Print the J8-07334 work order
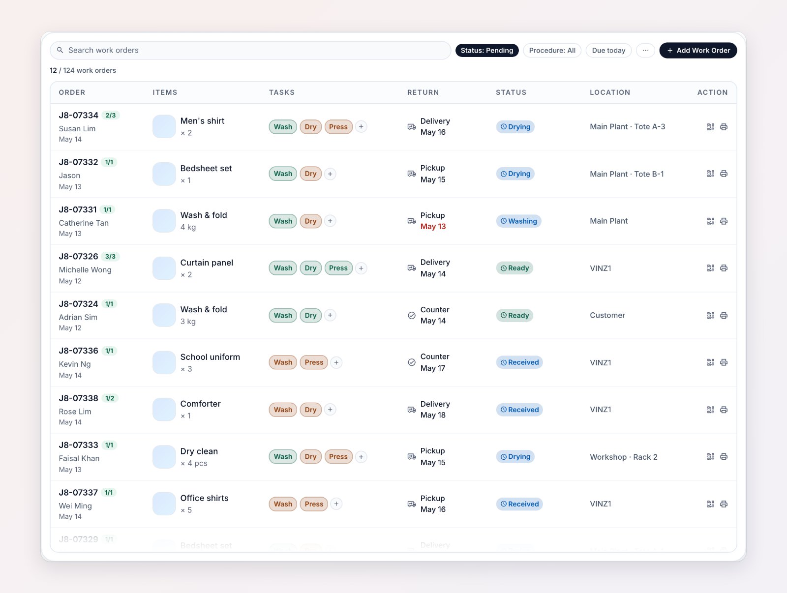787x593 pixels. [724, 127]
